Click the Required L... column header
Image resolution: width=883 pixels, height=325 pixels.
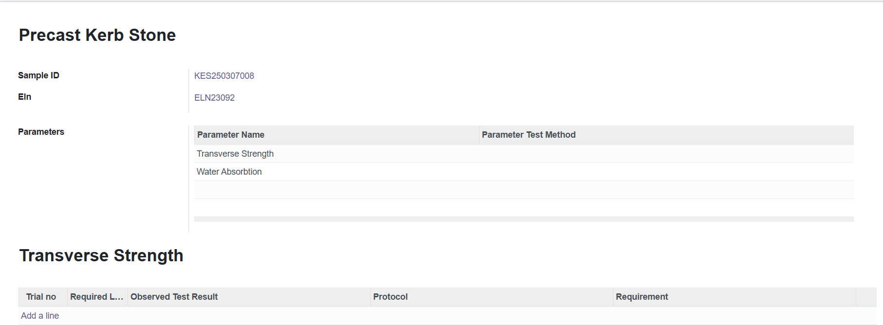[97, 297]
